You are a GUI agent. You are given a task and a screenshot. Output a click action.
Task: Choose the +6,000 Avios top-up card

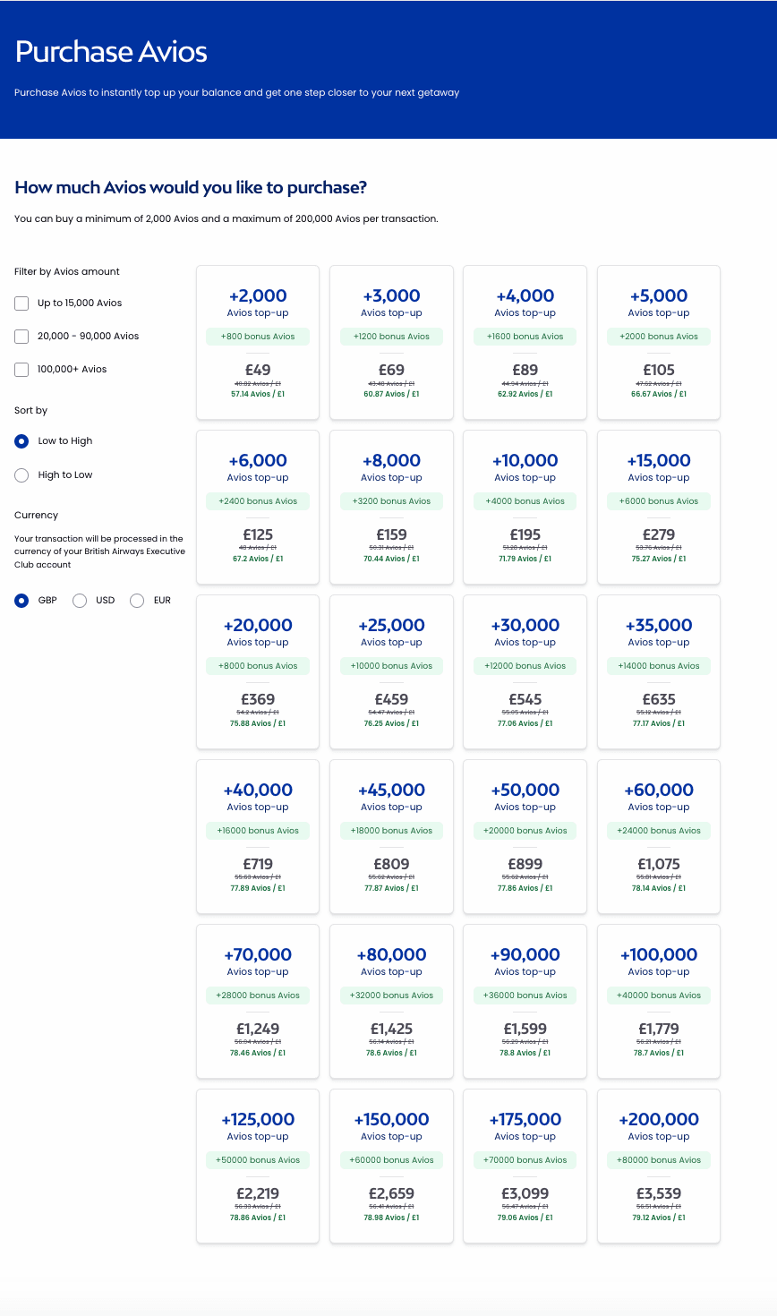click(x=258, y=507)
